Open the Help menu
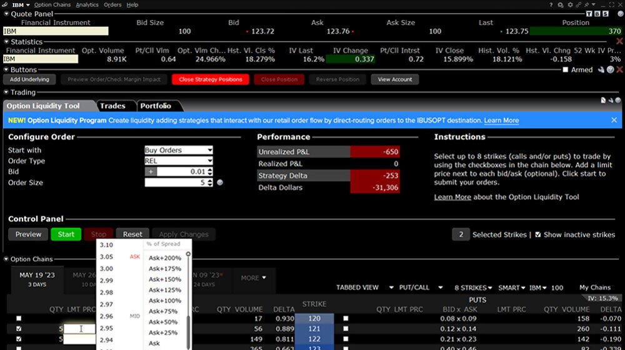Screen dimensions: 625x350 (x=132, y=5)
